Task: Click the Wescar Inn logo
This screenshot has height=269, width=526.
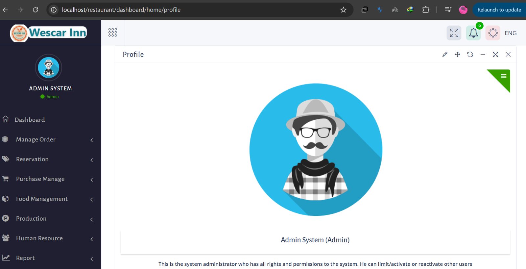Action: (49, 33)
